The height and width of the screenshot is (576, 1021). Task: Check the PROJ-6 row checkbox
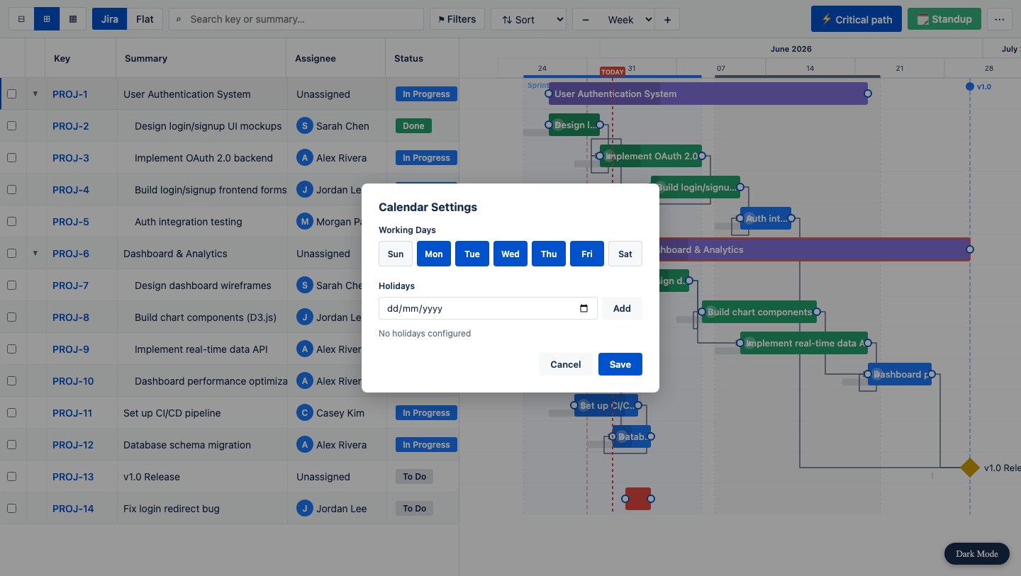11,254
